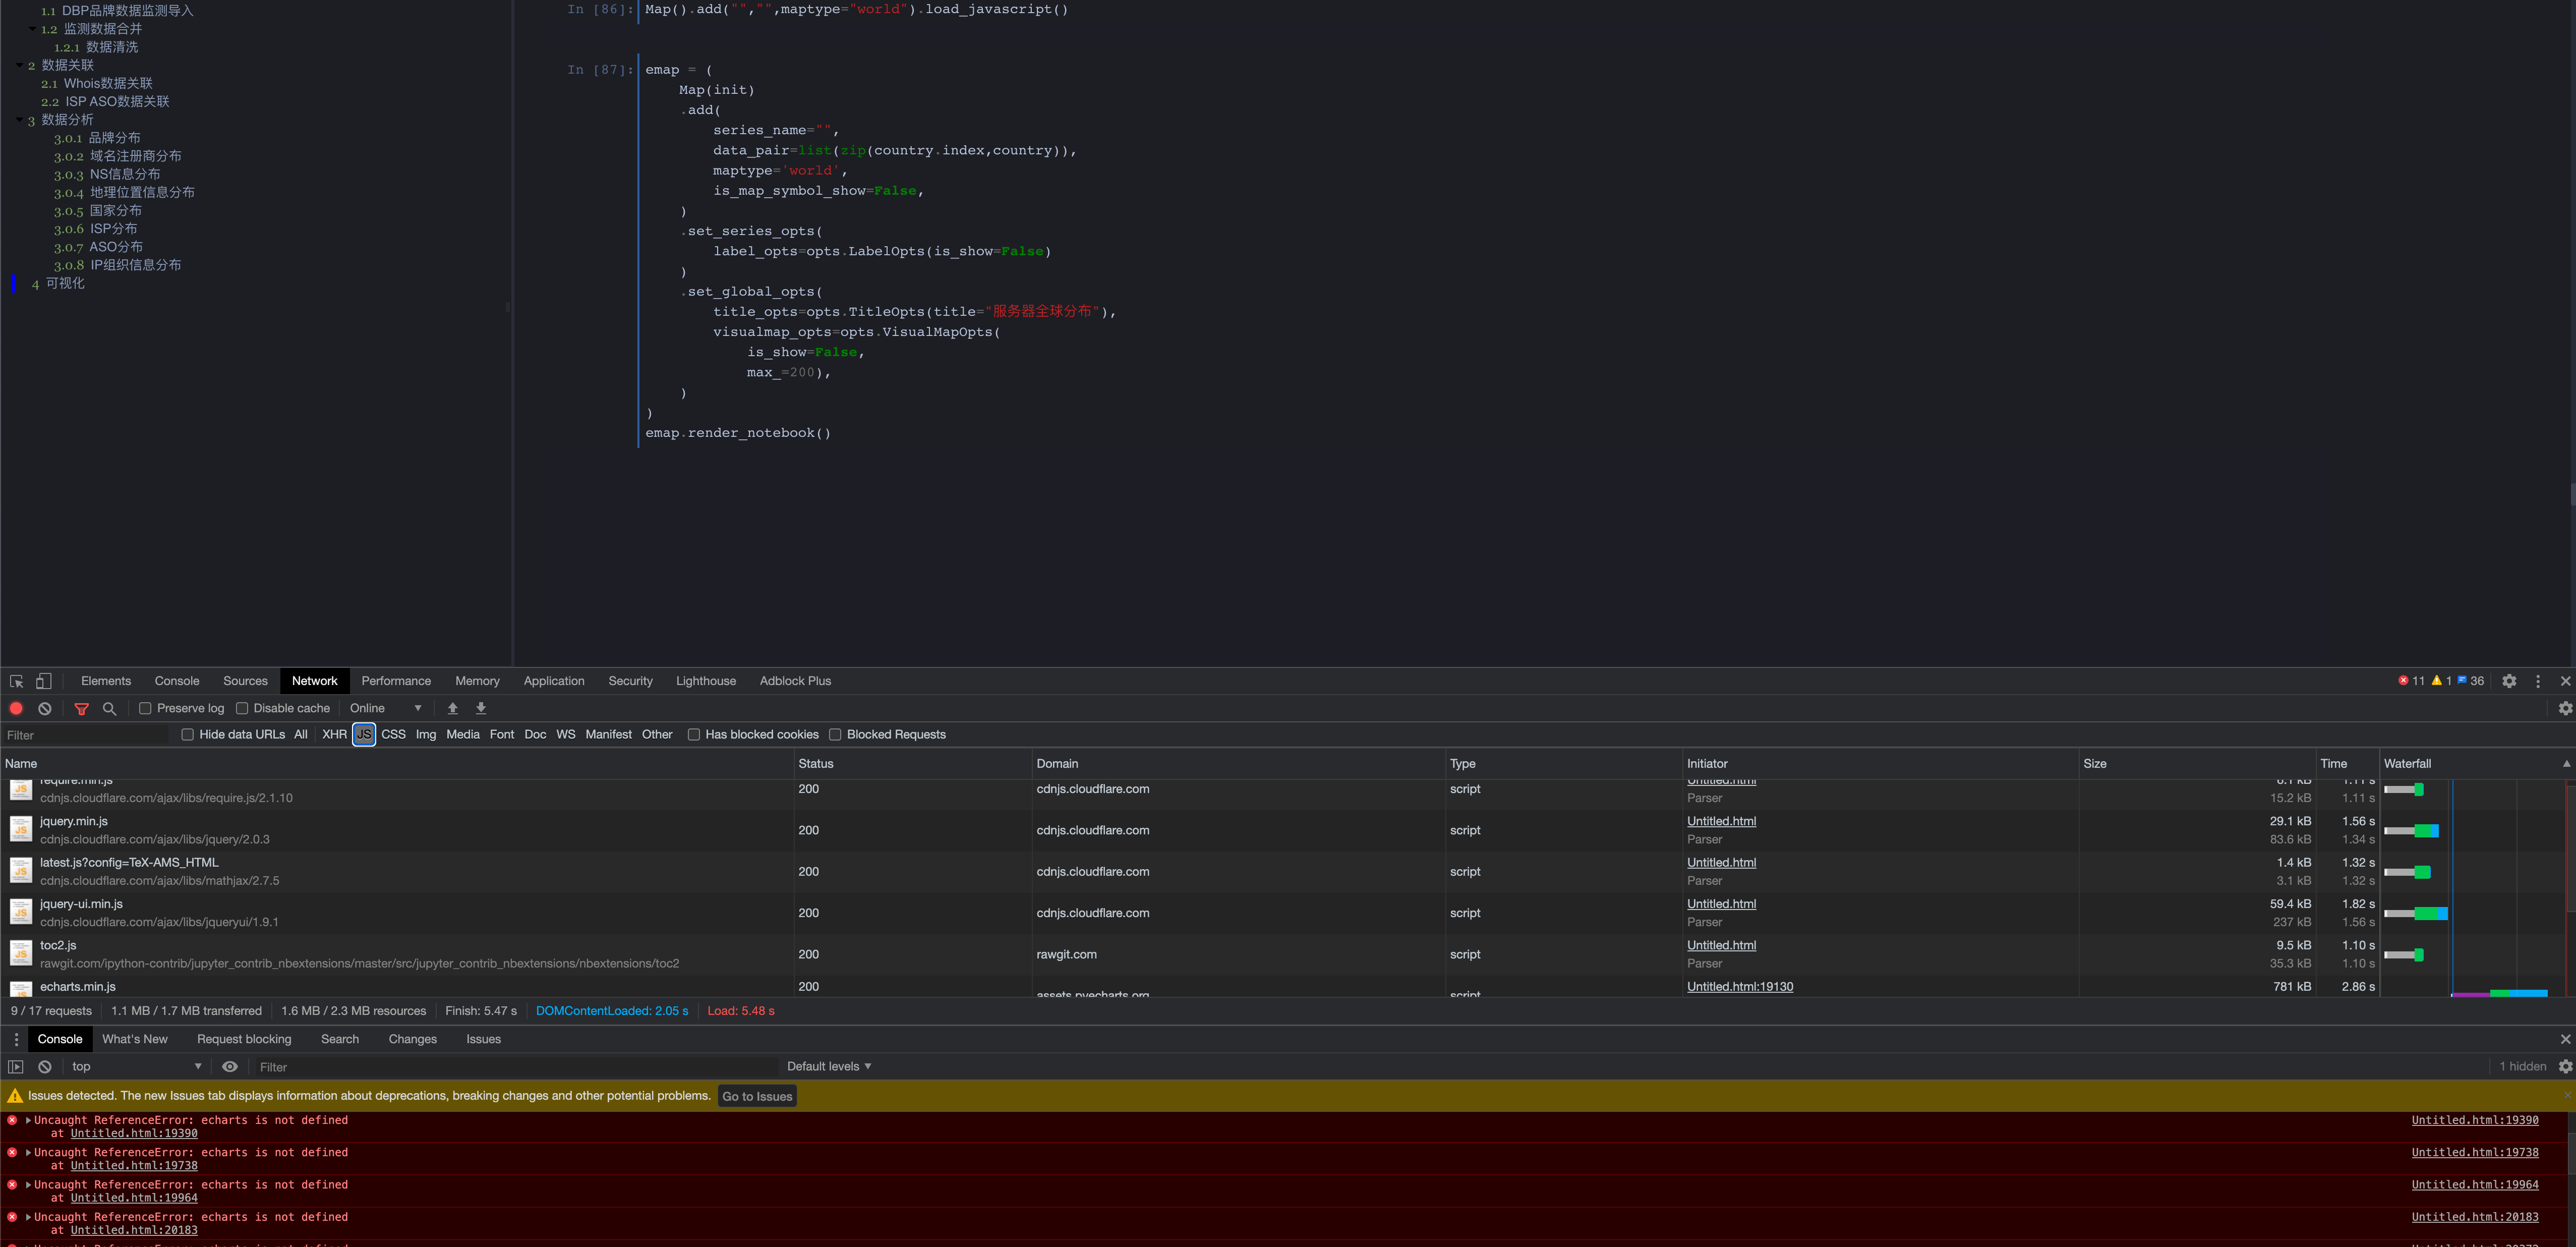Viewport: 2576px width, 1247px height.
Task: Open the Online throttling dropdown
Action: (x=385, y=708)
